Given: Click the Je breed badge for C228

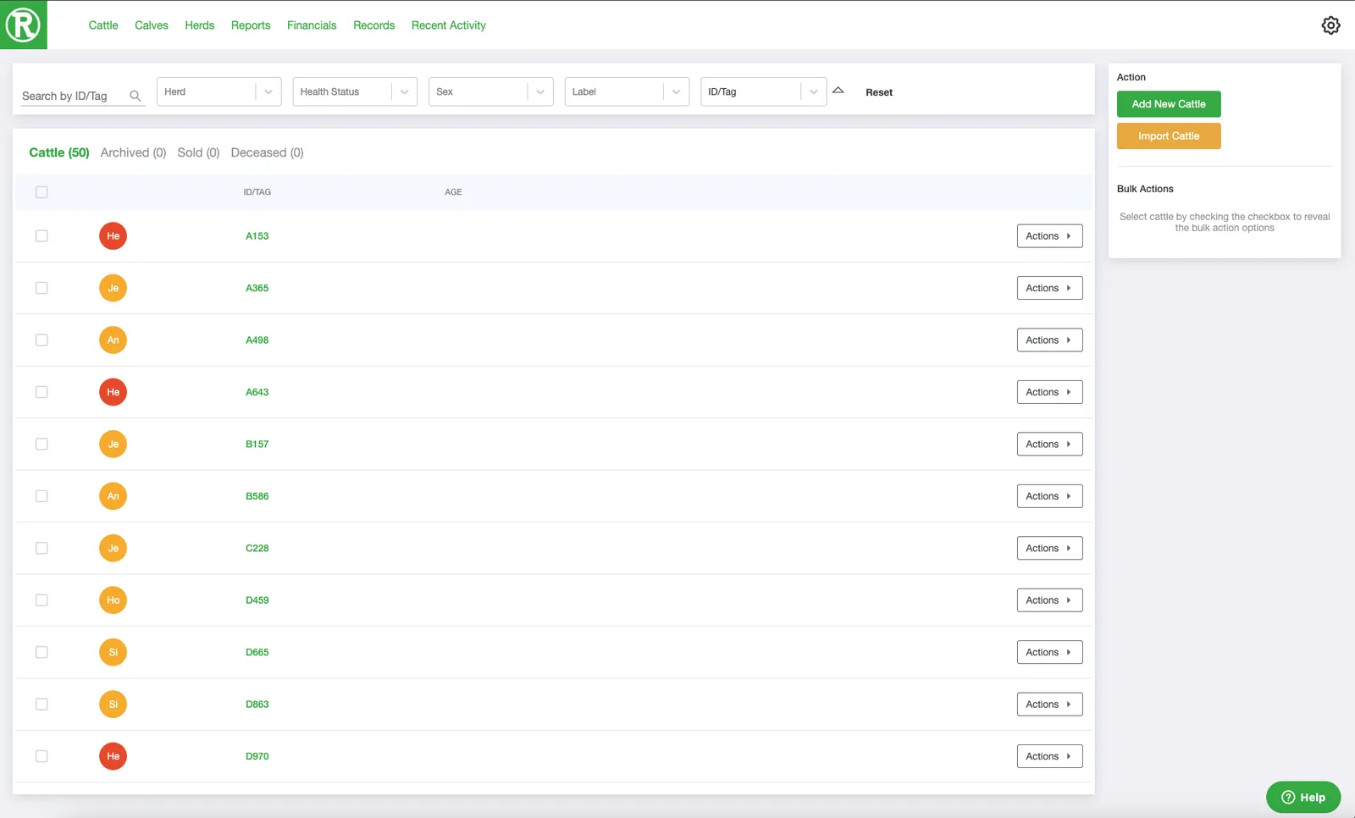Looking at the screenshot, I should coord(113,549).
